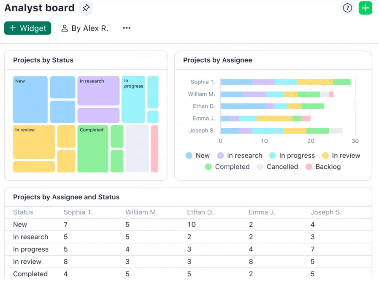Viewport: 379px width, 282px height.
Task: Select the Completed treemap tile
Action: point(93,149)
